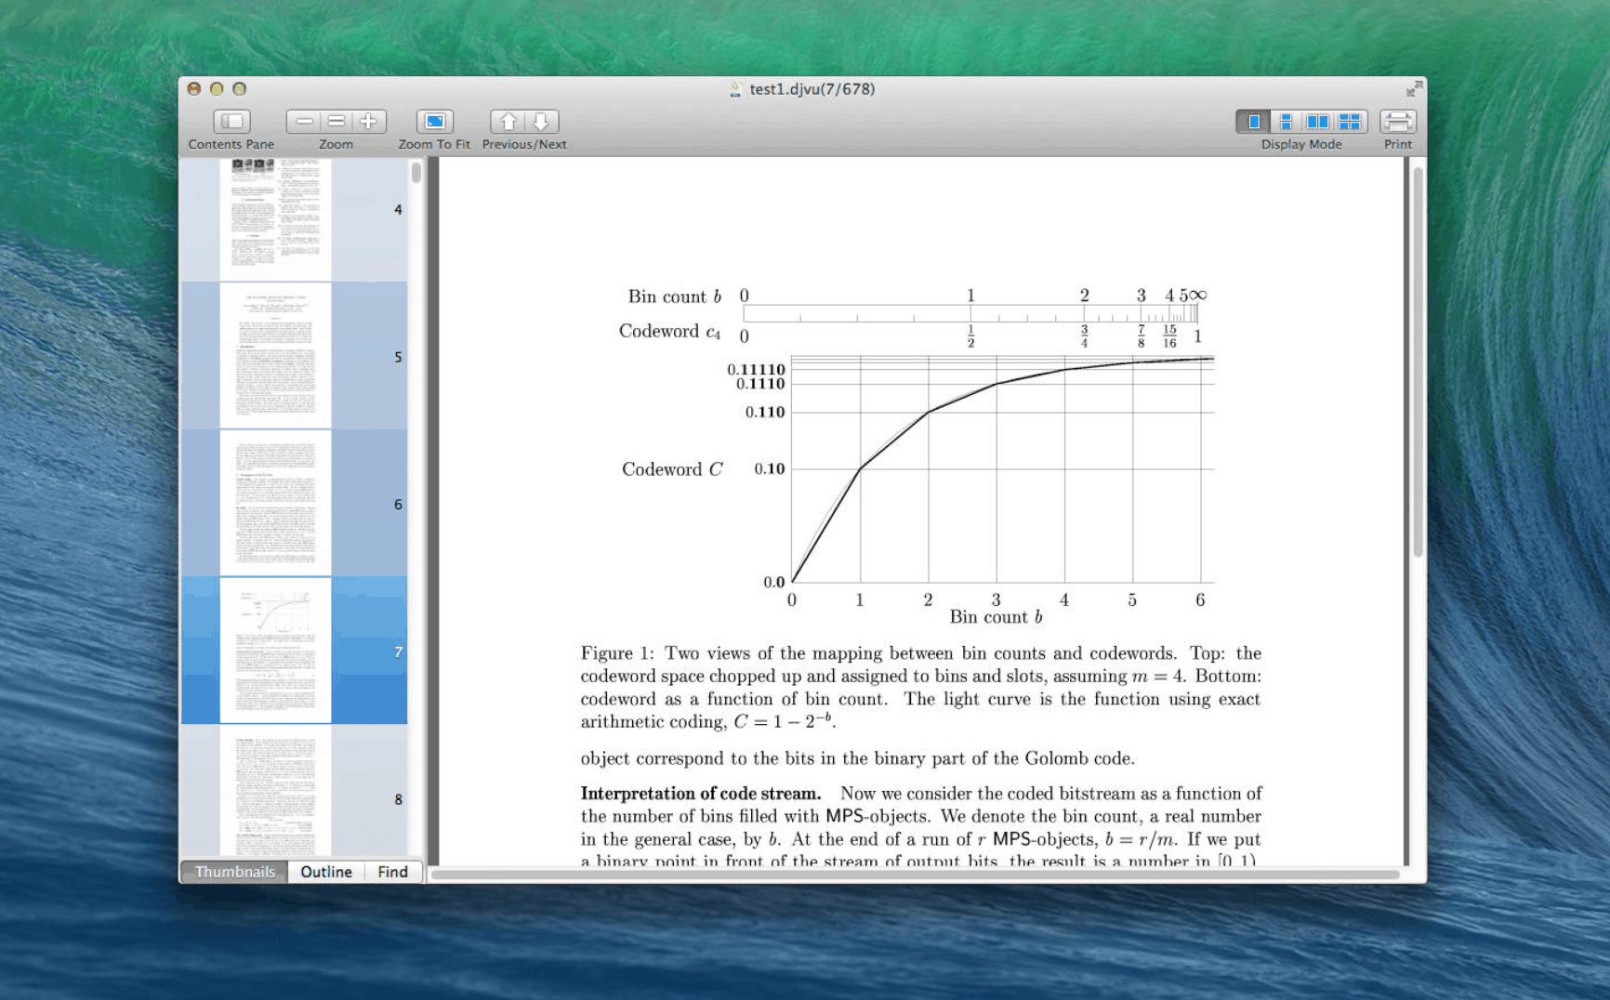Enter full screen using title bar arrows
The image size is (1610, 1000).
click(1414, 88)
